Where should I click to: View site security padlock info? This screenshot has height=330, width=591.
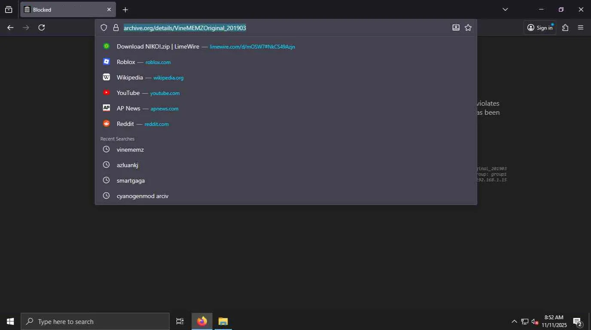[x=116, y=27]
